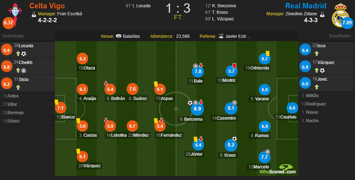This screenshot has height=180, width=355.
Task: Select Suárez's 7.6 rating bubble
Action: coord(132,89)
